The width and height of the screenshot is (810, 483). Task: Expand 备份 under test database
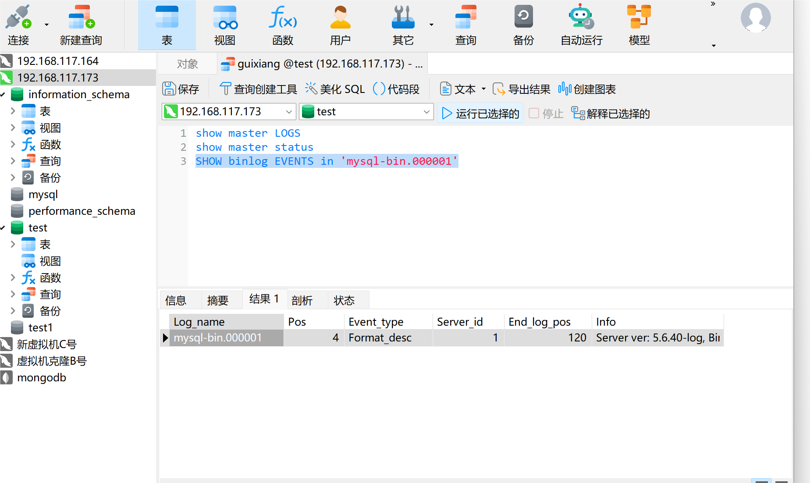click(13, 311)
